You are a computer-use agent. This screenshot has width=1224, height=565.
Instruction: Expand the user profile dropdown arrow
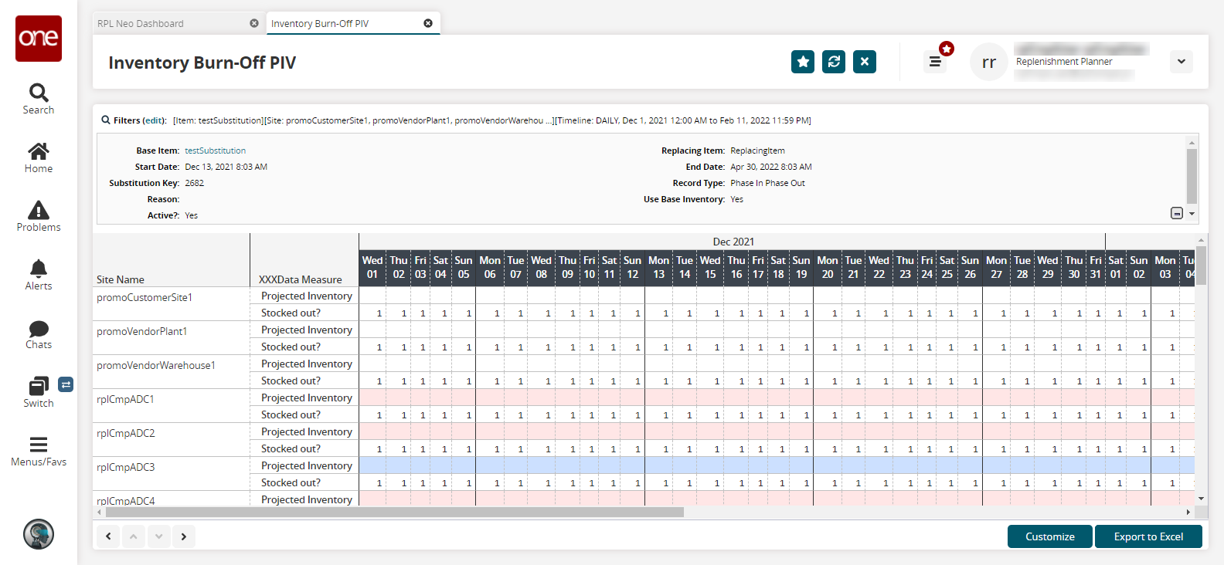[1181, 62]
